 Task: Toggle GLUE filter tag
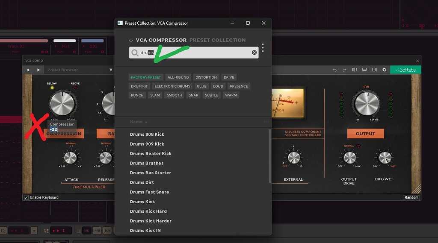pos(201,86)
